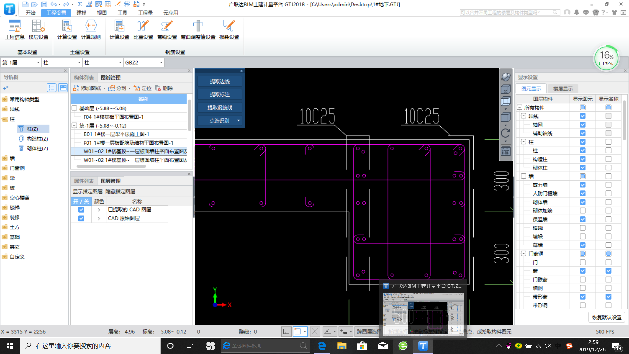Open Edge browser from taskbar
Screen dimensions: 629x354
pyautogui.click(x=322, y=346)
